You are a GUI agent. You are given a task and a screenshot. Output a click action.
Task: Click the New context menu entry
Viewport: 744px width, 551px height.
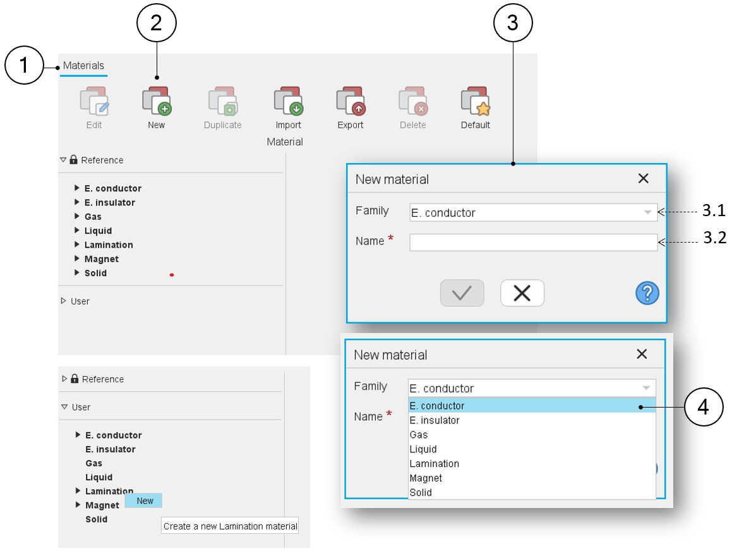click(144, 500)
